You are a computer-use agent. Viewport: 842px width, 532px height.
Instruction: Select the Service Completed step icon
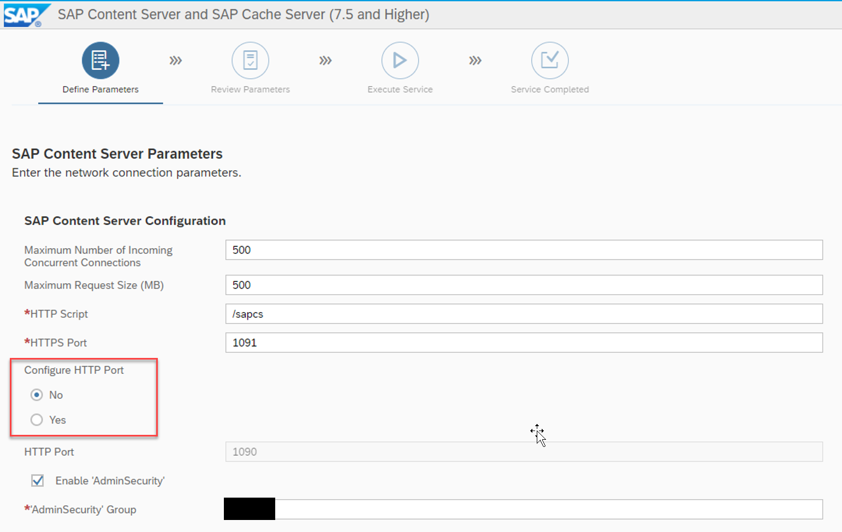[x=549, y=60]
